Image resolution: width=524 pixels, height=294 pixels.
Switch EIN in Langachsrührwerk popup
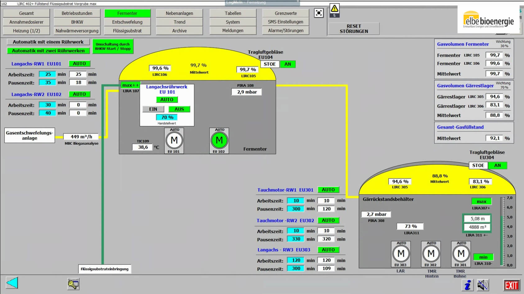[153, 109]
